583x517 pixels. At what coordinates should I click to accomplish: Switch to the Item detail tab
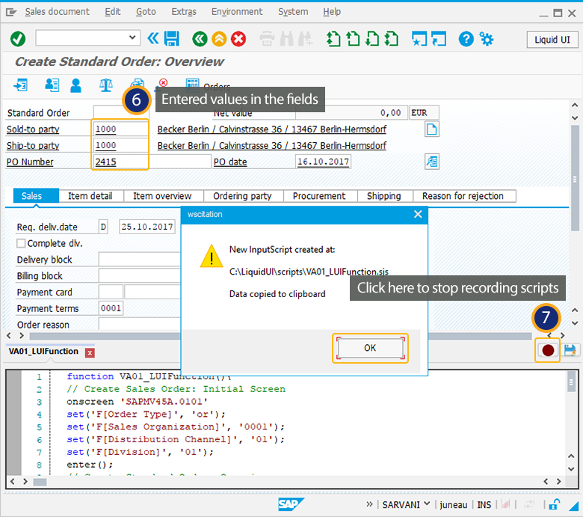90,196
